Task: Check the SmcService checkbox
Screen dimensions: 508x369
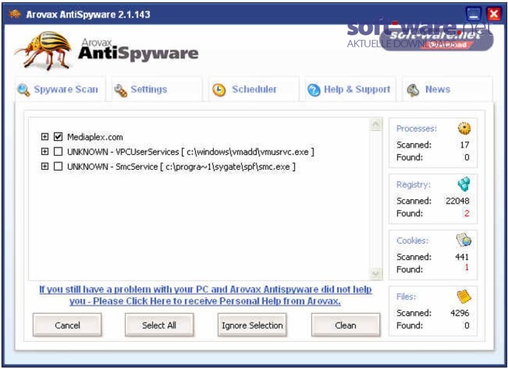Action: (58, 166)
